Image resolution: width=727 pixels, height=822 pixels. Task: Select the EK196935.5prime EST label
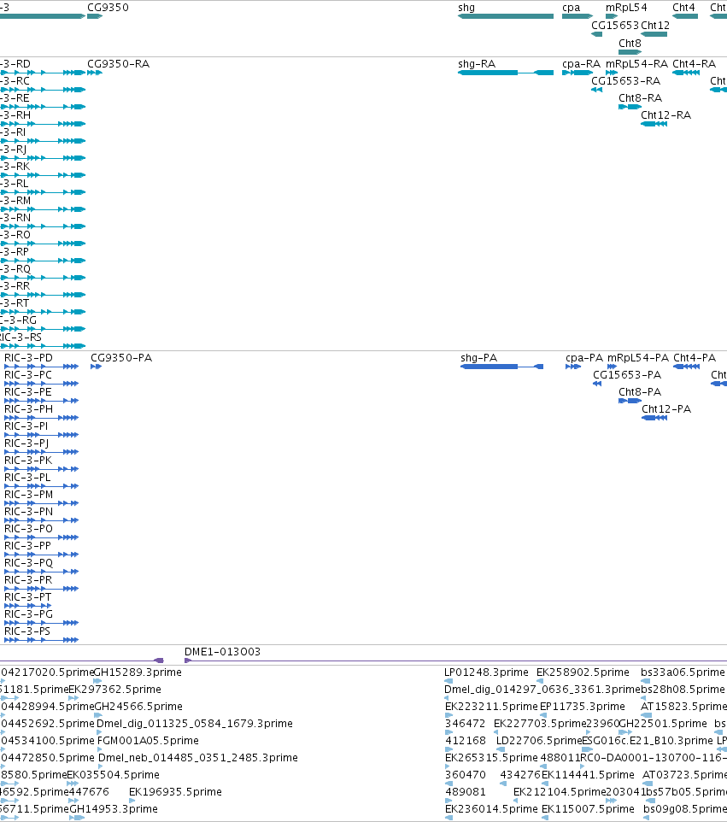[x=176, y=791]
